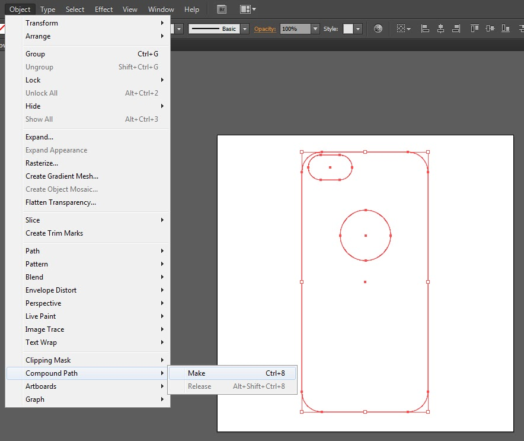Open the Effect menu
The image size is (524, 441).
pyautogui.click(x=104, y=9)
